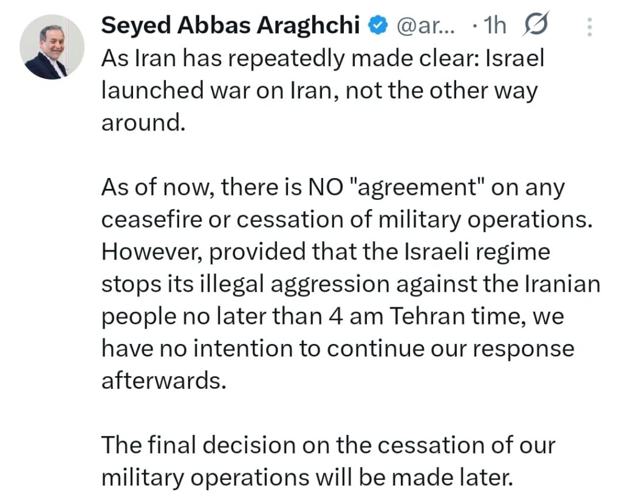
Task: Click the word 'afterwards.' ending the second paragraph
Action: point(164,380)
